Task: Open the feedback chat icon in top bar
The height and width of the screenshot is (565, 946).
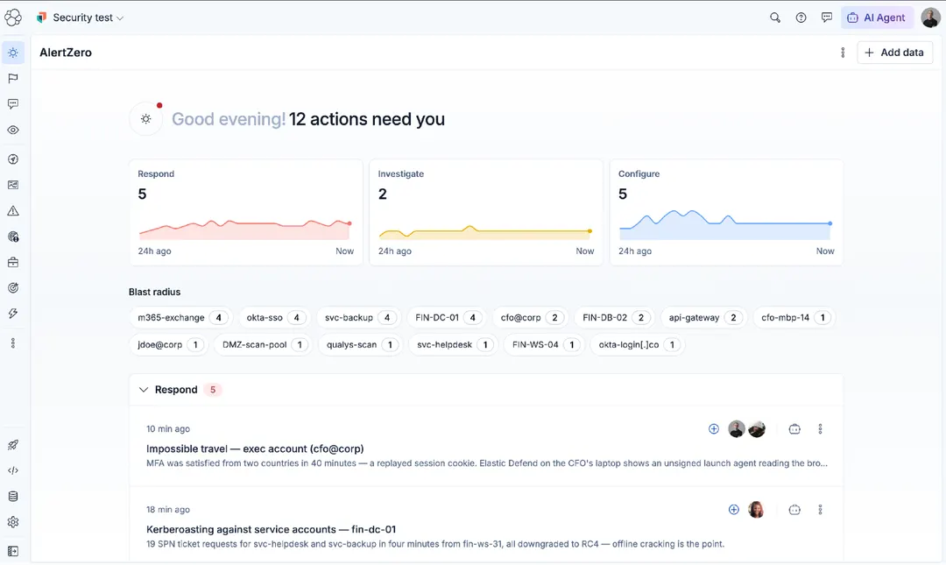Action: [827, 18]
